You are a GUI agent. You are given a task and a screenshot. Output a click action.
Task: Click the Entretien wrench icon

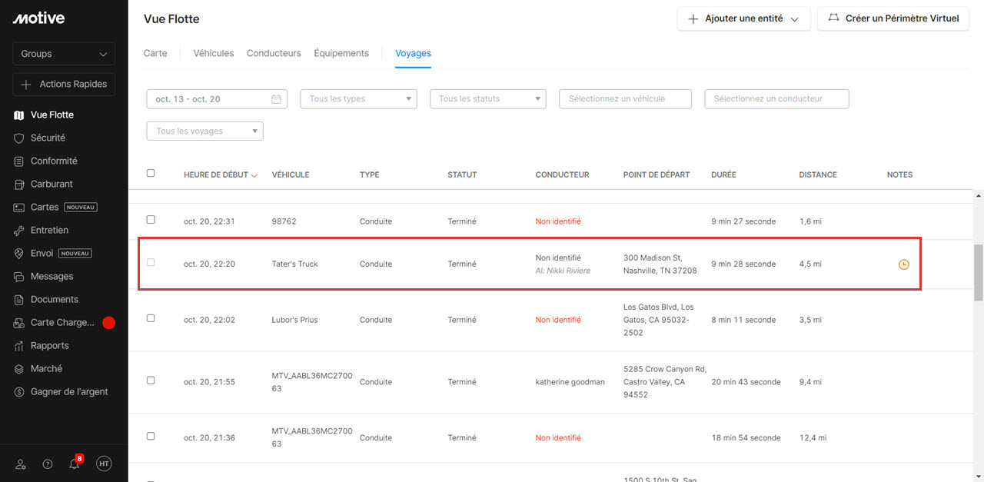(19, 231)
